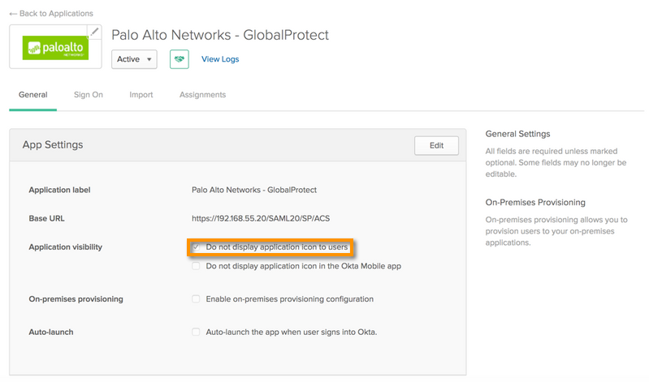Click the Back to Applications link
The height and width of the screenshot is (382, 649).
click(x=55, y=14)
